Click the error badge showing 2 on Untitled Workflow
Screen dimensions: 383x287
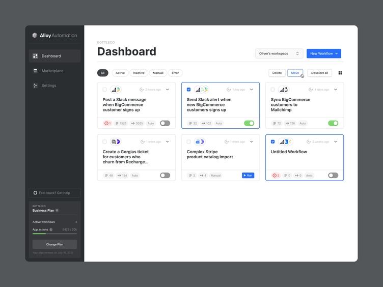(x=276, y=176)
